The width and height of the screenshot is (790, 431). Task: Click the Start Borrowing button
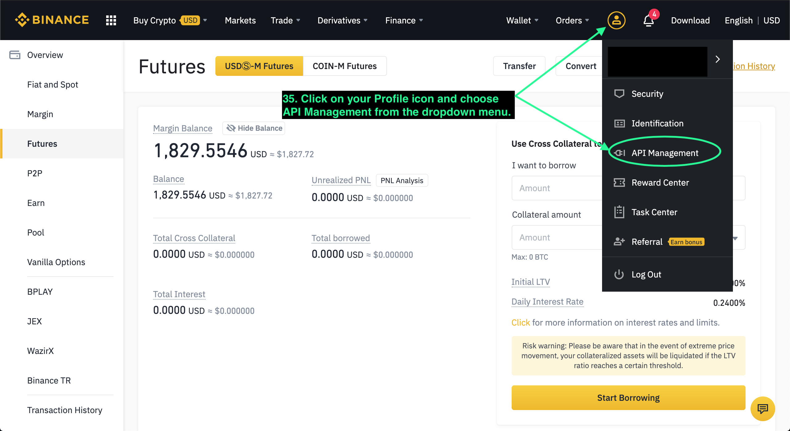pos(628,398)
